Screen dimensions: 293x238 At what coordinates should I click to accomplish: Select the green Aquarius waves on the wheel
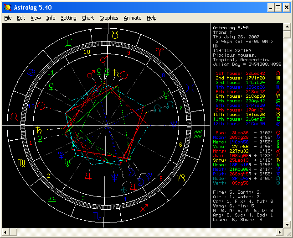198,133
